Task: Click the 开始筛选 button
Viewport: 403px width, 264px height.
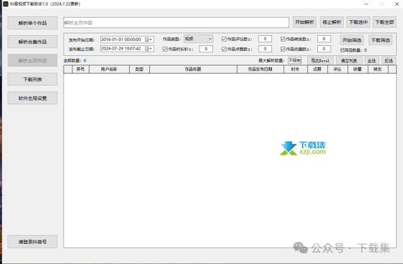Action: coord(352,40)
